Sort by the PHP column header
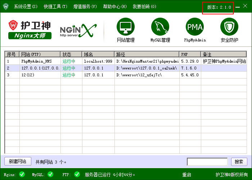 coord(190,54)
